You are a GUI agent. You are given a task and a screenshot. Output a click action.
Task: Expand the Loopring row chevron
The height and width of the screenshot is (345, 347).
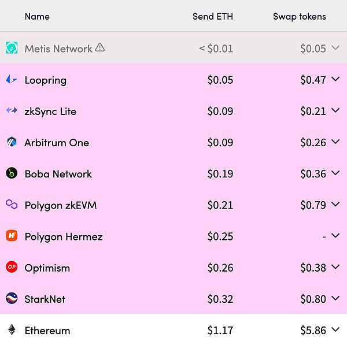335,80
